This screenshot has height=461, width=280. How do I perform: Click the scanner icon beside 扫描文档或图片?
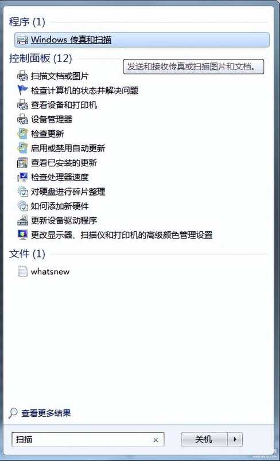(x=22, y=76)
